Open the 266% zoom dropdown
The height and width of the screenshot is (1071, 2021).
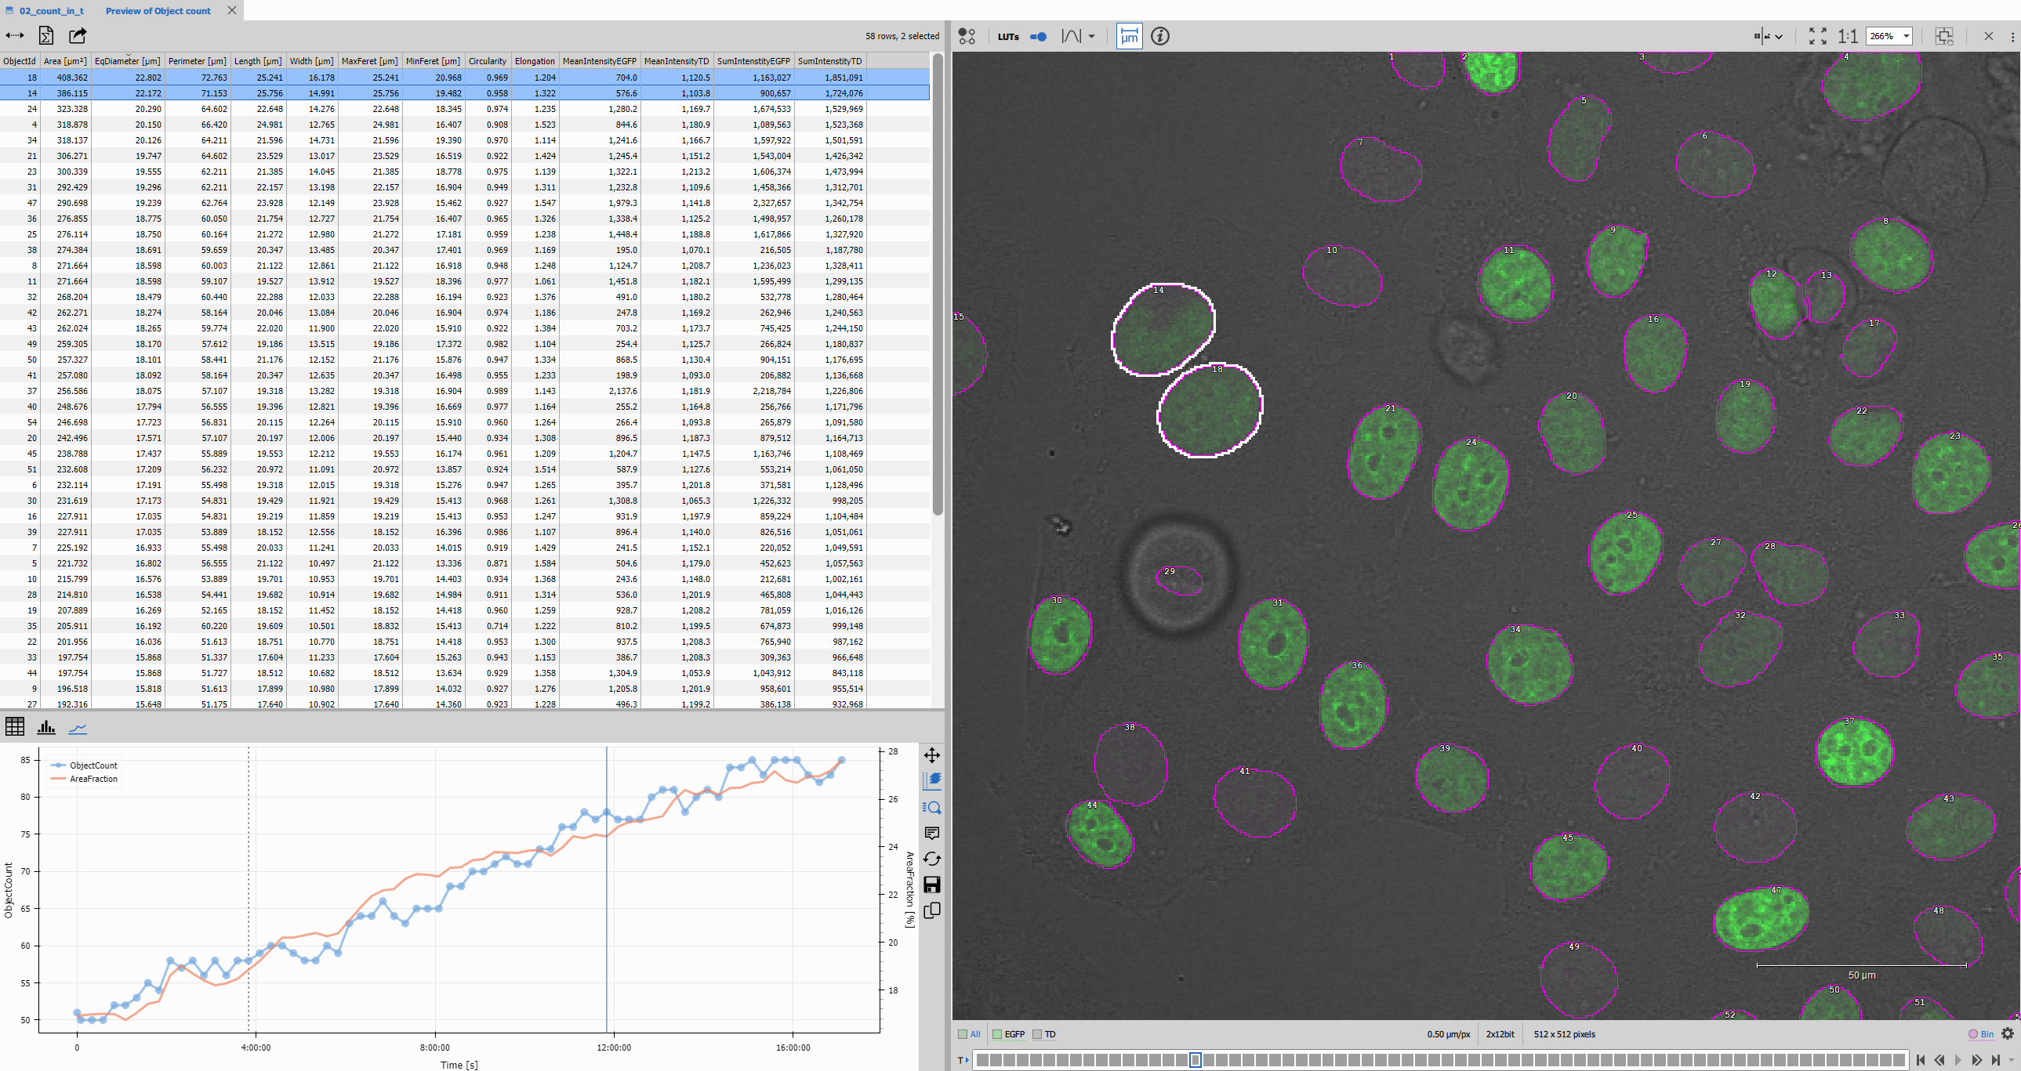pyautogui.click(x=1906, y=37)
